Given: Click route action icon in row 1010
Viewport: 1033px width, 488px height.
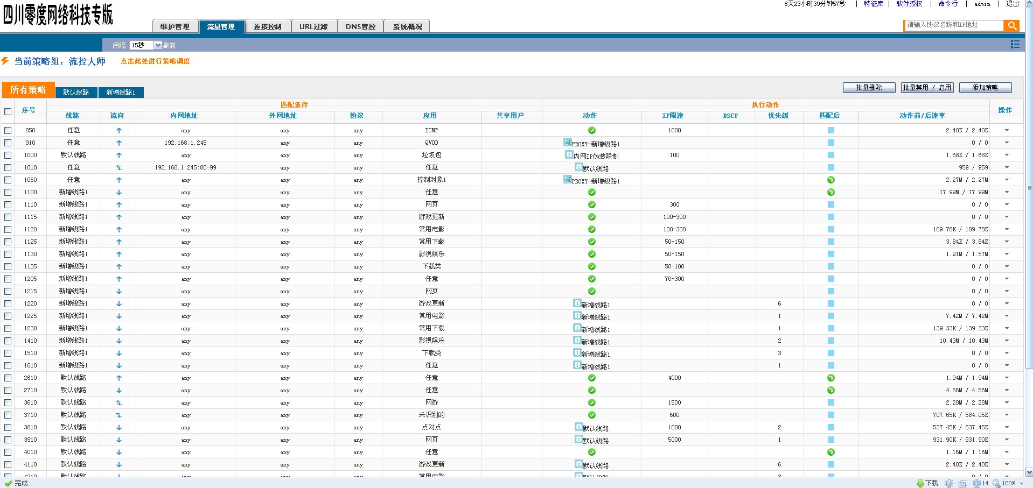Looking at the screenshot, I should (578, 167).
